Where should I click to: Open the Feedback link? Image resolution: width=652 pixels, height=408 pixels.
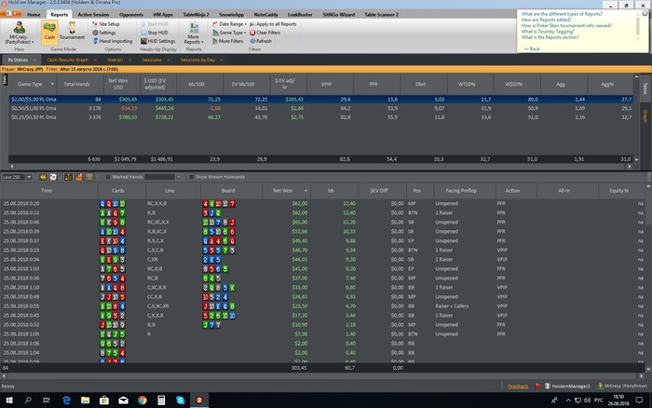518,387
